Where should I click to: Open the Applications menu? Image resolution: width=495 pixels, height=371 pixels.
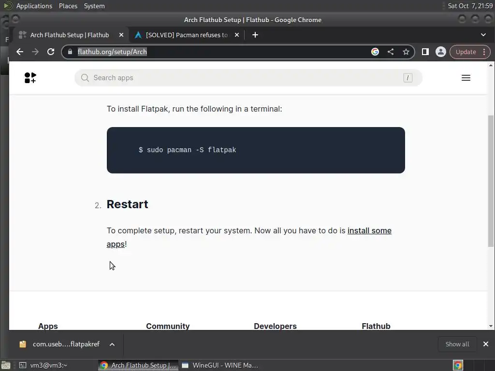click(x=34, y=6)
